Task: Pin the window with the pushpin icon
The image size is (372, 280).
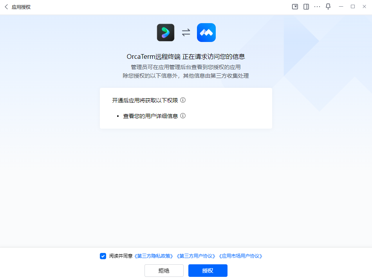Action: point(328,6)
